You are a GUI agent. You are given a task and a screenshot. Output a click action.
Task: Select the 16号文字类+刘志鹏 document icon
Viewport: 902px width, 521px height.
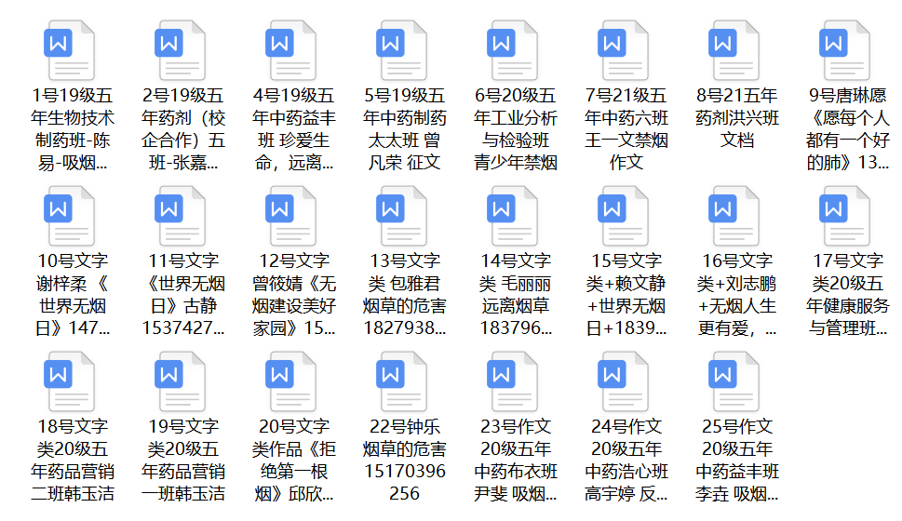tap(734, 216)
